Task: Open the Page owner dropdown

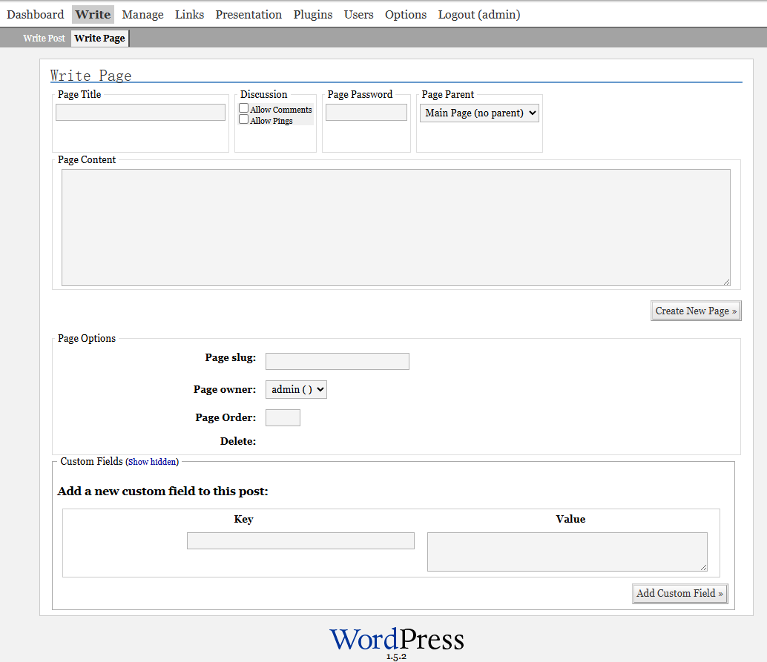Action: pyautogui.click(x=296, y=390)
